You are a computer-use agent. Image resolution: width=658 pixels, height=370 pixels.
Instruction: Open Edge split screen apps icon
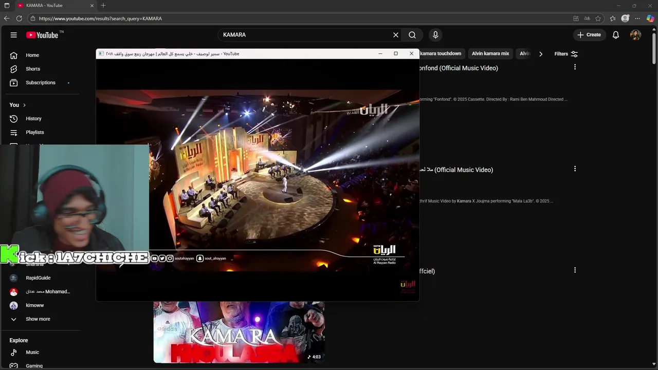[576, 18]
